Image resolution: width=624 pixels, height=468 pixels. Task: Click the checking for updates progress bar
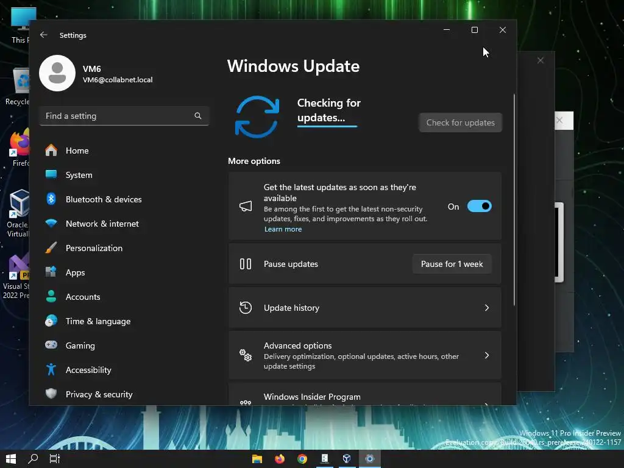[327, 126]
